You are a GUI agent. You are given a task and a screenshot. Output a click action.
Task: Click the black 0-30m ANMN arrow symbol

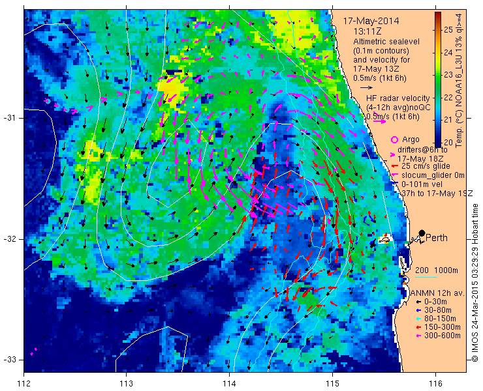[418, 302]
